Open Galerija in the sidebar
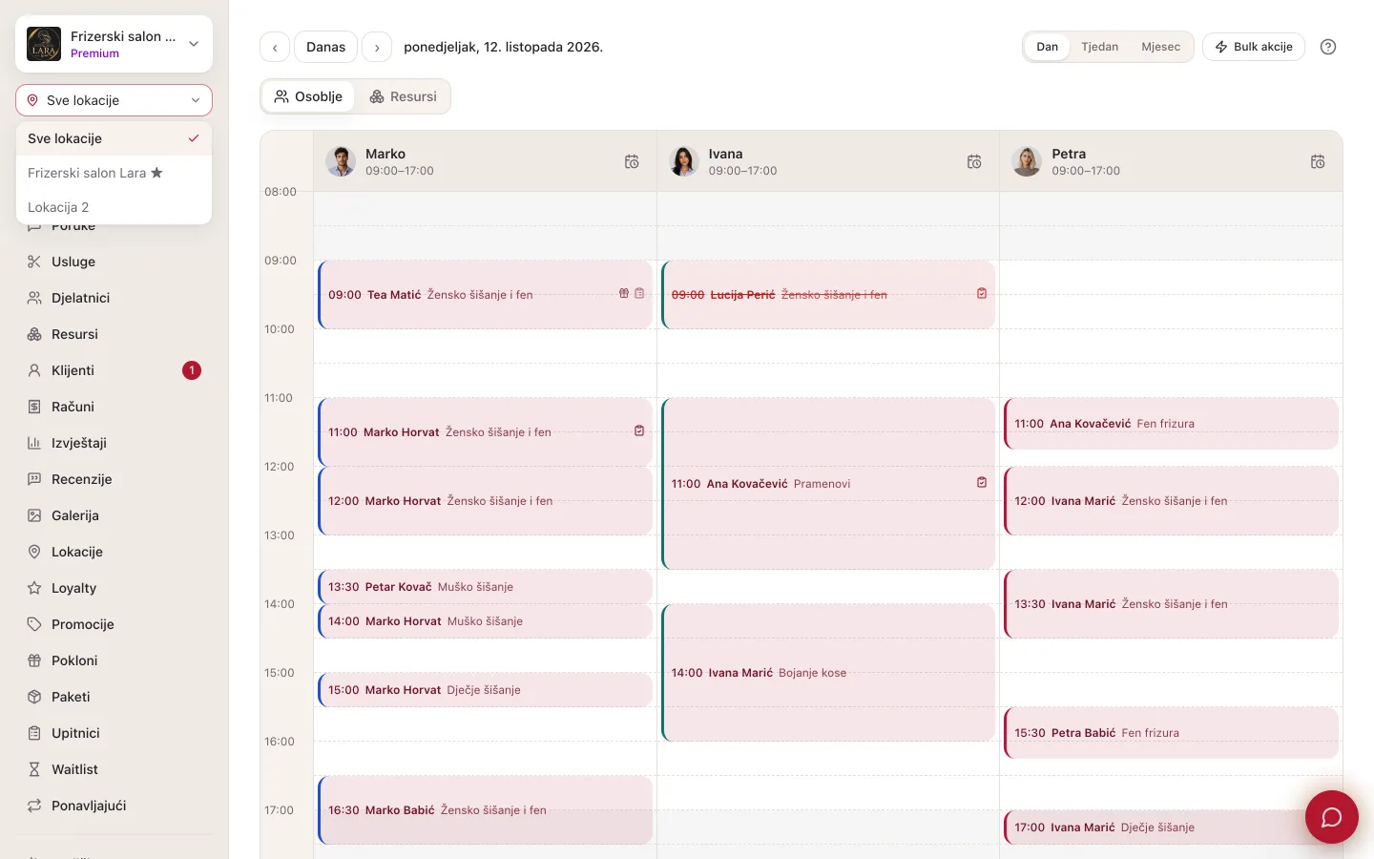Screen dimensions: 1374x859 (x=114, y=515)
